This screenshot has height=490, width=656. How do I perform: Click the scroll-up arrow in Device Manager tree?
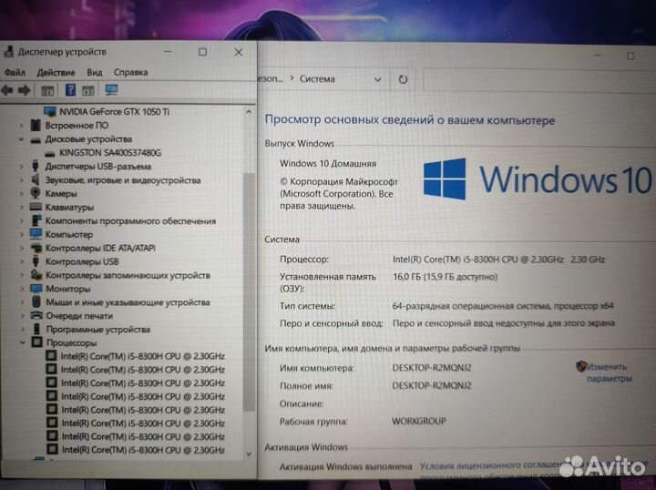click(x=249, y=112)
